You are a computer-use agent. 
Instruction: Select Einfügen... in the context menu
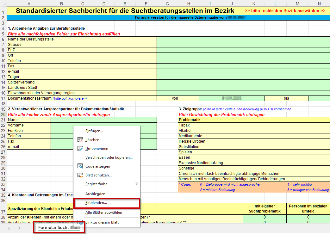tap(94, 131)
